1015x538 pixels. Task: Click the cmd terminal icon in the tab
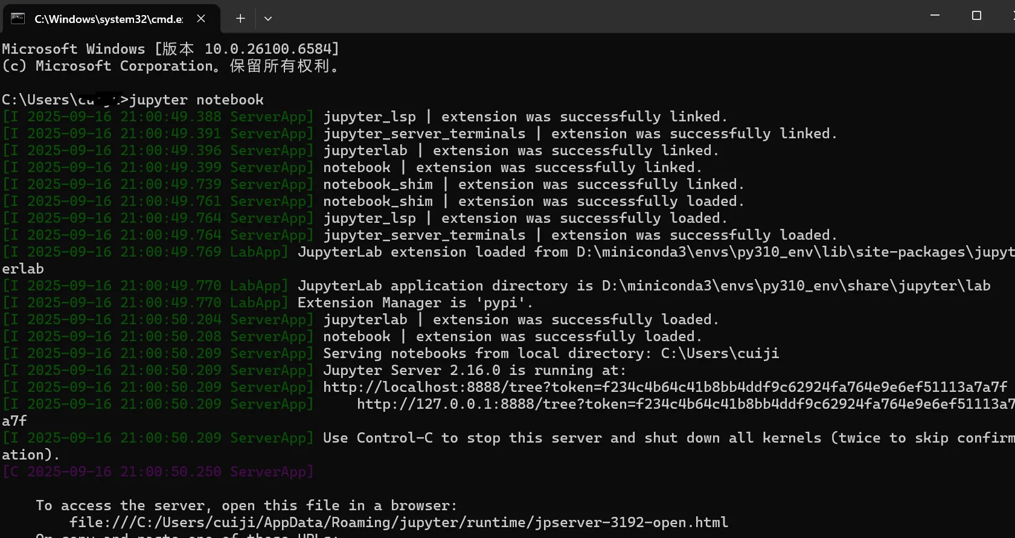click(x=18, y=18)
